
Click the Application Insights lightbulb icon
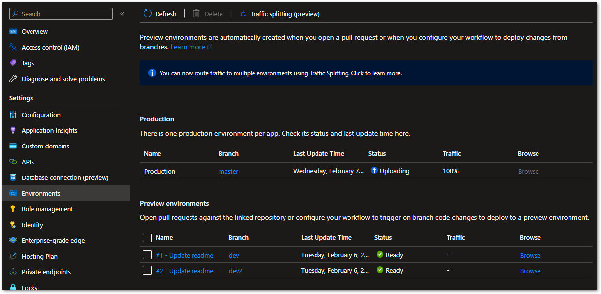13,130
